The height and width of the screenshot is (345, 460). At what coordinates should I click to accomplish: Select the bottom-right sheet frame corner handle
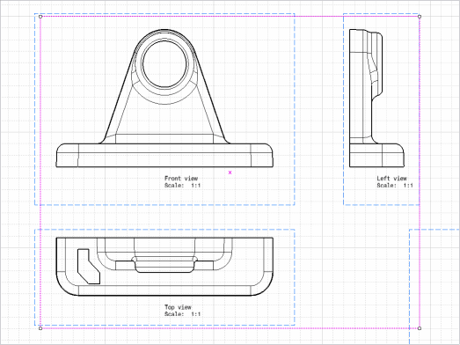[420, 328]
